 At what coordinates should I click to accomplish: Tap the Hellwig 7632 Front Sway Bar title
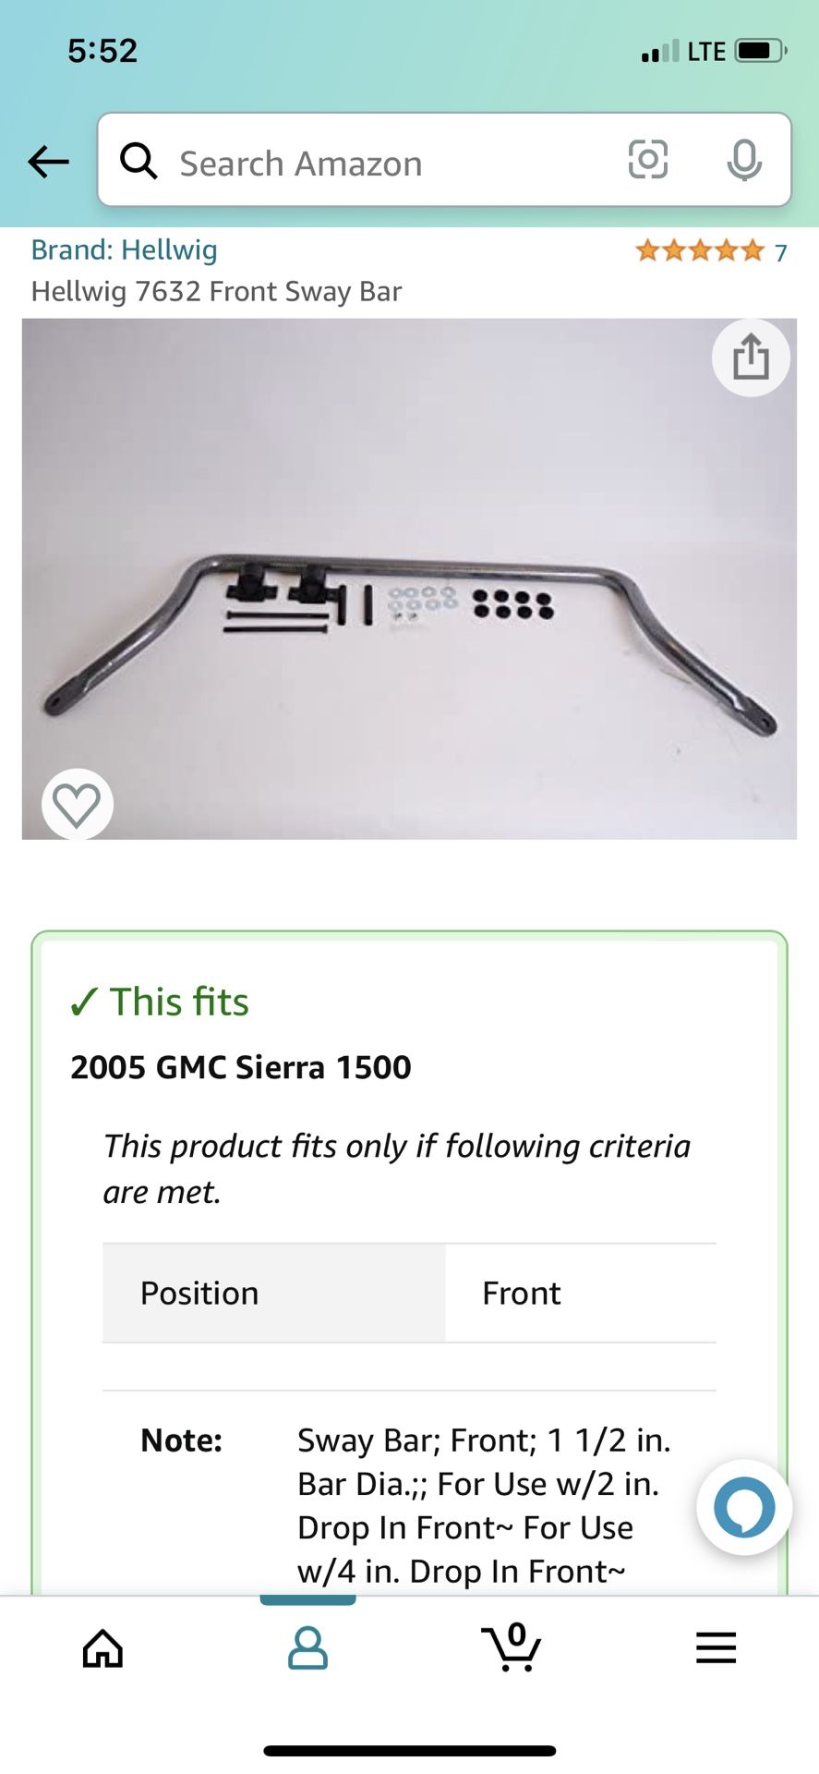pyautogui.click(x=217, y=292)
